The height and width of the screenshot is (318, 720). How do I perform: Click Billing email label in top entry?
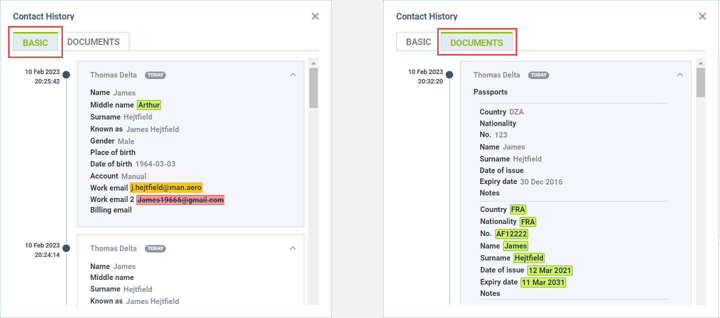111,210
